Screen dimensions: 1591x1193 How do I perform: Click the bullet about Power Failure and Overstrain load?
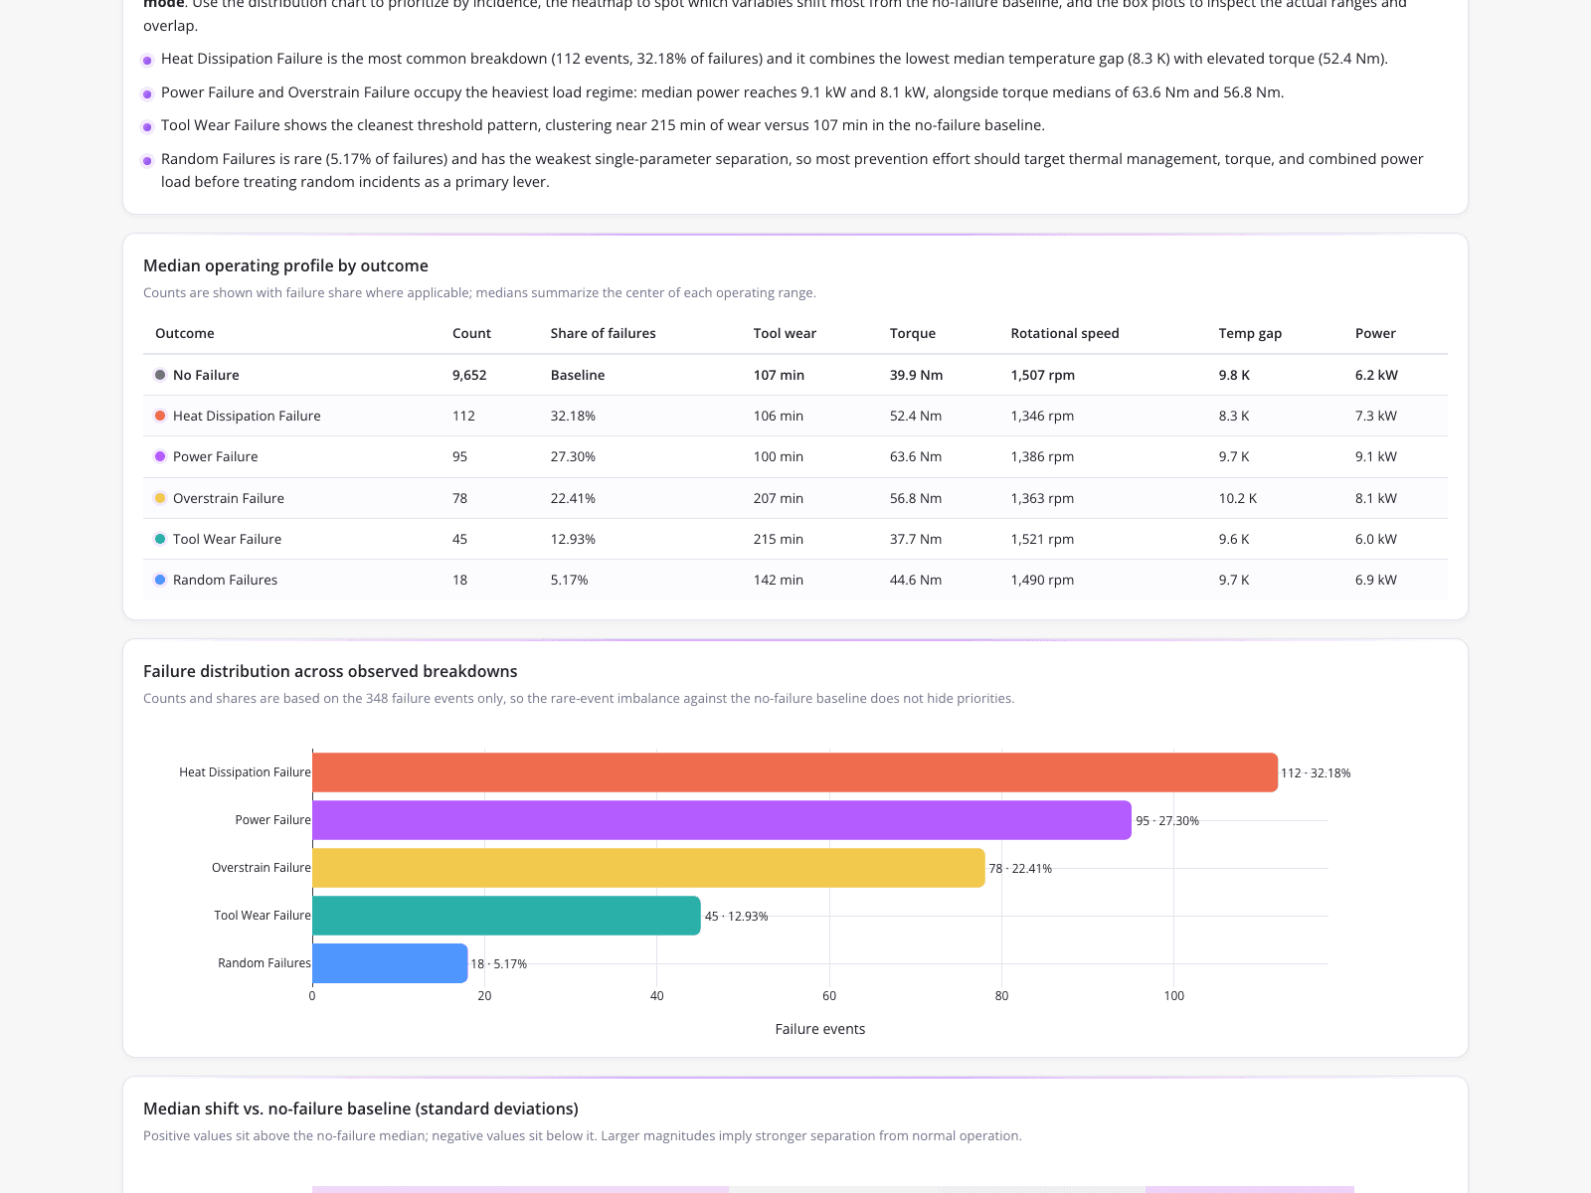coord(722,92)
